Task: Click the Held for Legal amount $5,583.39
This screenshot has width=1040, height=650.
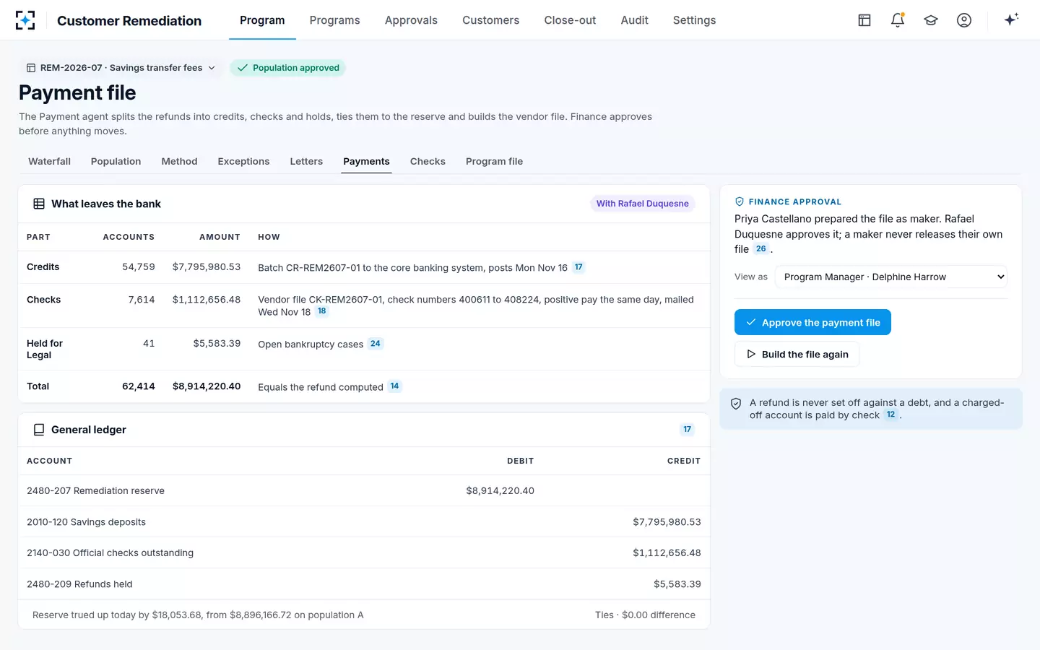Action: (x=217, y=343)
